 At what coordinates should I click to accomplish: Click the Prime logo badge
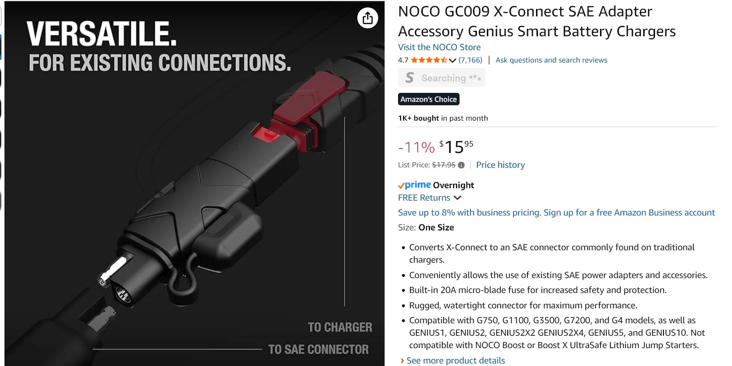coord(413,185)
